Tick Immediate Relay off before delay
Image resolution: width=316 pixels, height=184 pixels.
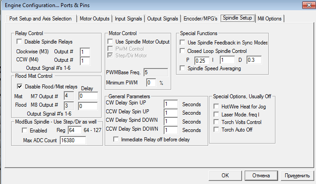tap(117, 139)
